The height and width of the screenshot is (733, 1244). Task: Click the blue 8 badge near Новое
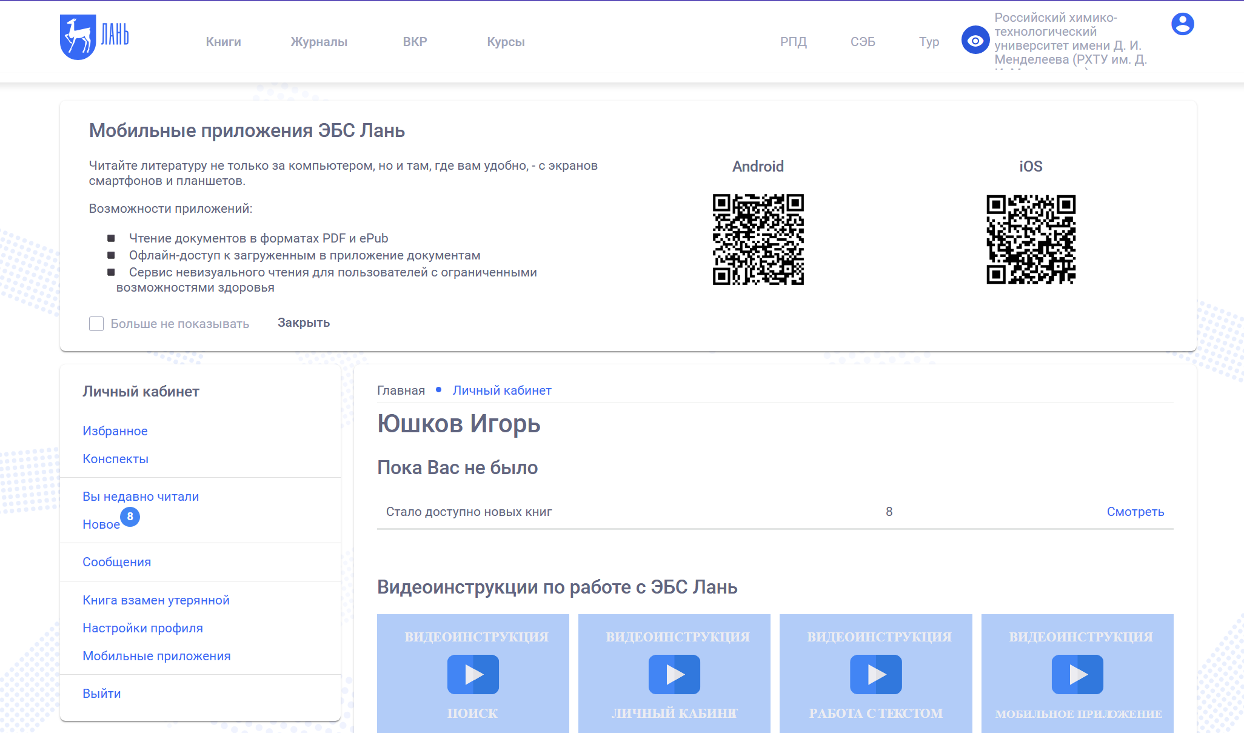(x=130, y=517)
